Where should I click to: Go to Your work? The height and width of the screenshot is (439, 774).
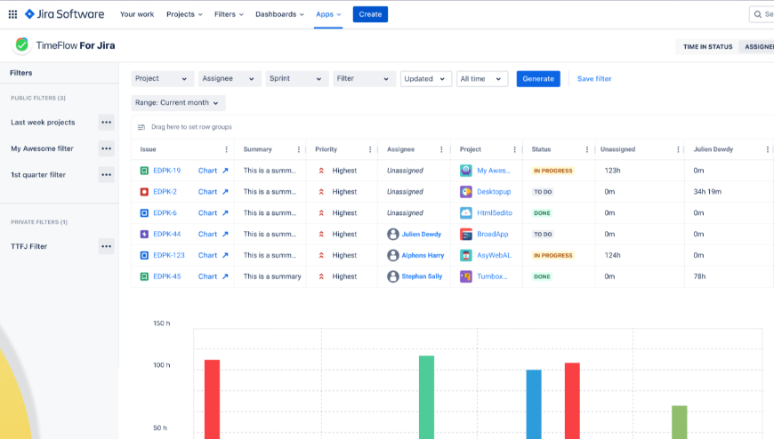tap(137, 14)
